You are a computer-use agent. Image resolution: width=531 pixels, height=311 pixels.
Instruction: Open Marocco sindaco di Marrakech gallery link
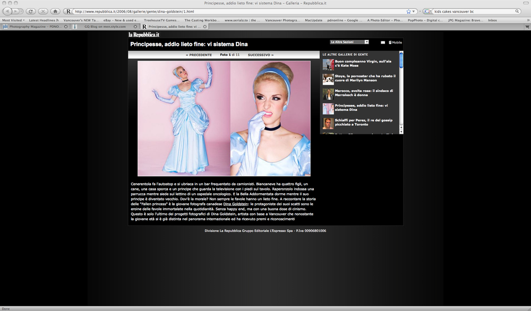(x=364, y=93)
